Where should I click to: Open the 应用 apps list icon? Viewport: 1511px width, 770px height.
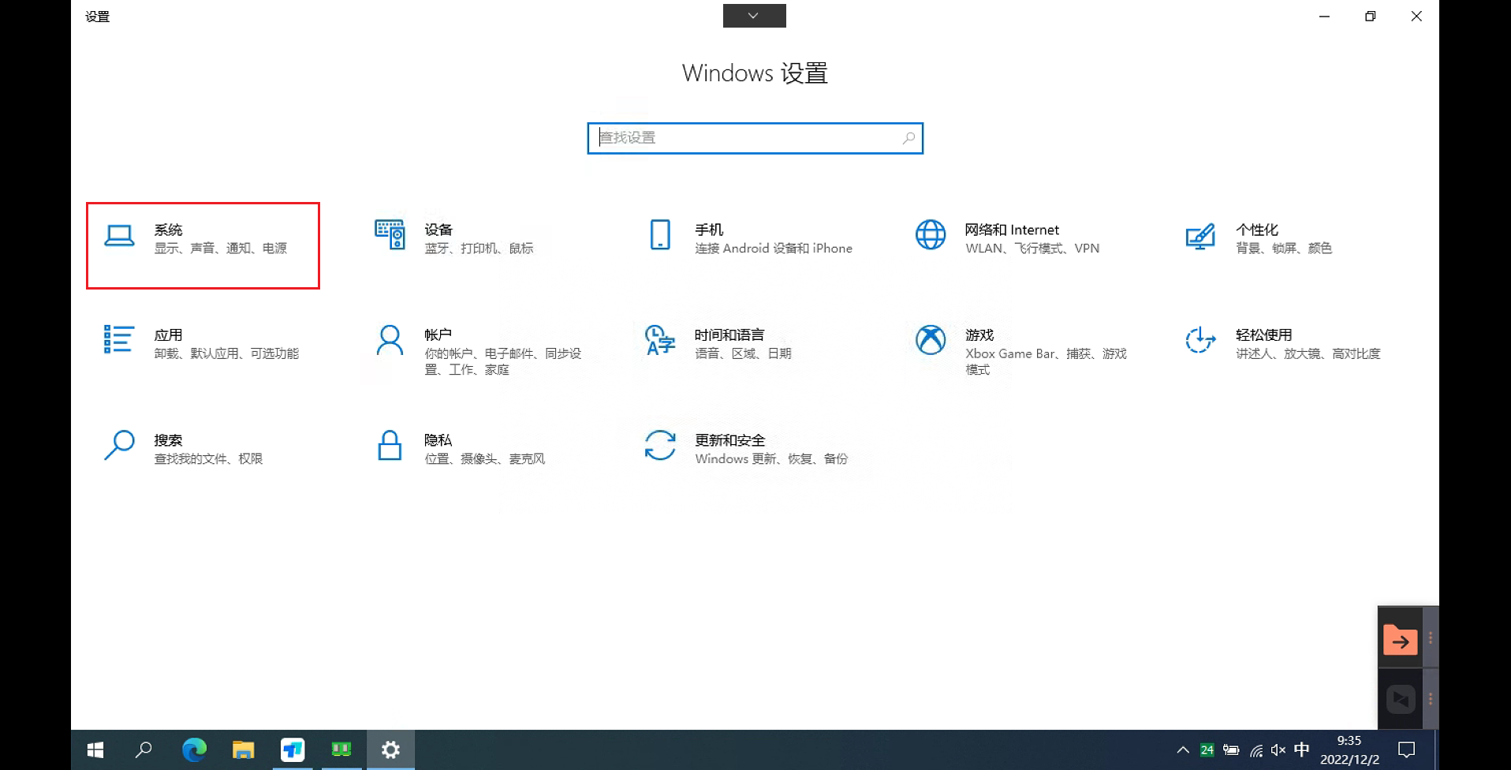(x=119, y=339)
